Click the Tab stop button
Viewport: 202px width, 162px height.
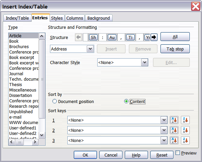tap(175, 49)
